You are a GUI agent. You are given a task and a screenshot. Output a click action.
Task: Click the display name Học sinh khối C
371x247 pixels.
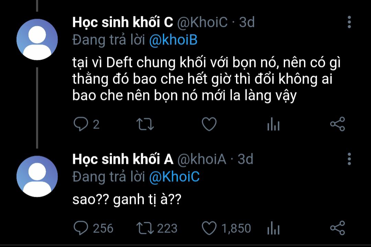[123, 23]
